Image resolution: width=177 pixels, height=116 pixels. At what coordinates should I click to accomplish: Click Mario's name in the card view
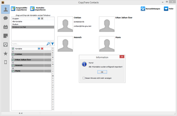tap(118, 37)
